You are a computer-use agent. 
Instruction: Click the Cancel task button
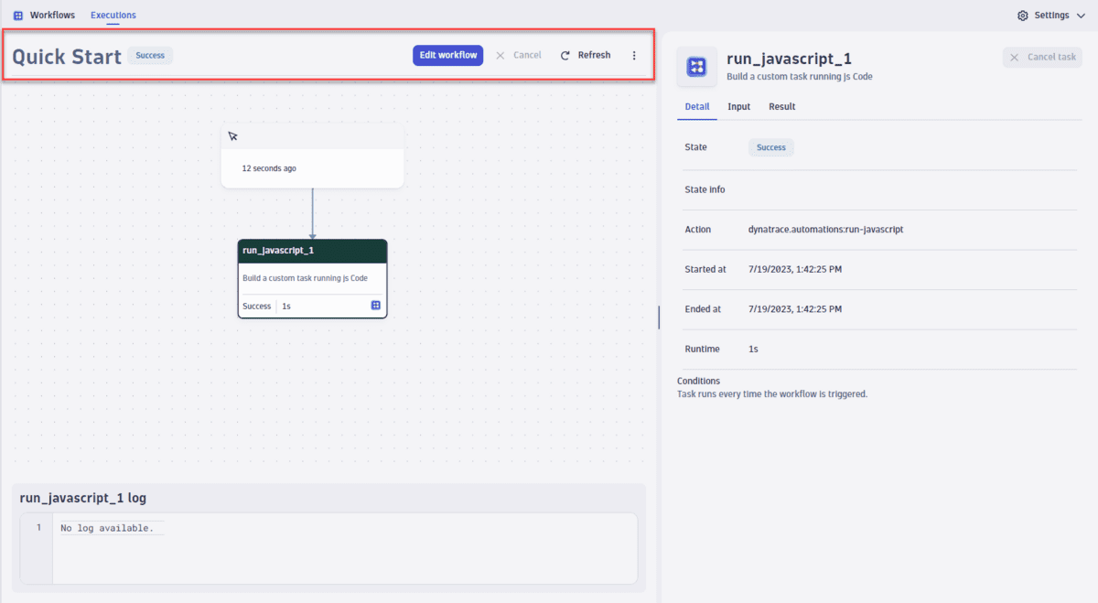click(x=1042, y=57)
